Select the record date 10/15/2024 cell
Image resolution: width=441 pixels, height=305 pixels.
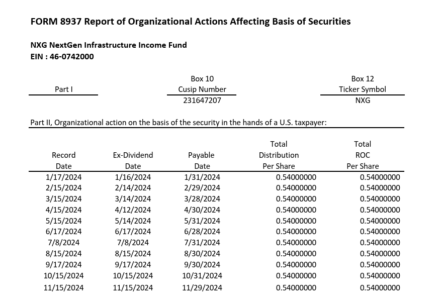click(x=64, y=276)
